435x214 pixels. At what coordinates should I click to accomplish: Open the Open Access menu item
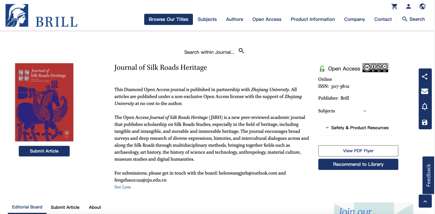point(267,19)
